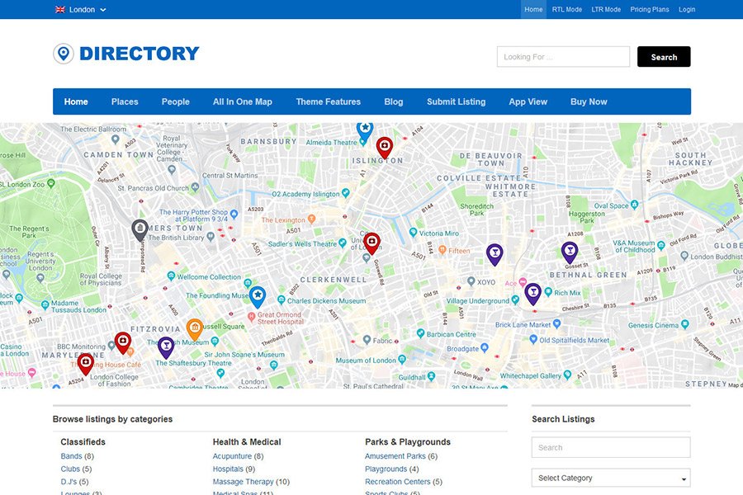Click blue star marker at The Foundling Museum
743x495 pixels.
click(258, 296)
